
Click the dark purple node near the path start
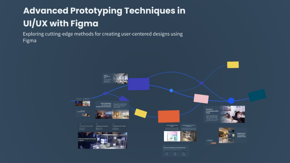[105, 93]
